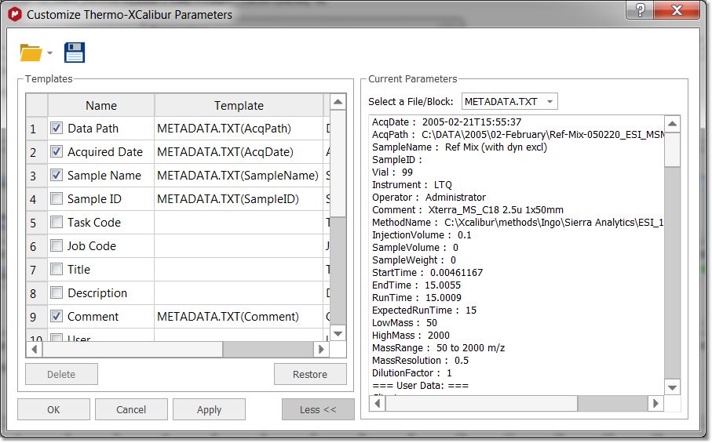Uncheck the Acquired Date checkbox
The height and width of the screenshot is (443, 712).
pos(57,151)
